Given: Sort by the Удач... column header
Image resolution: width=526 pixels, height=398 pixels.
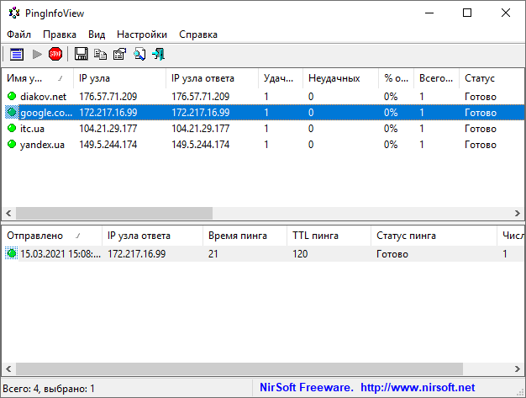Looking at the screenshot, I should [x=281, y=78].
